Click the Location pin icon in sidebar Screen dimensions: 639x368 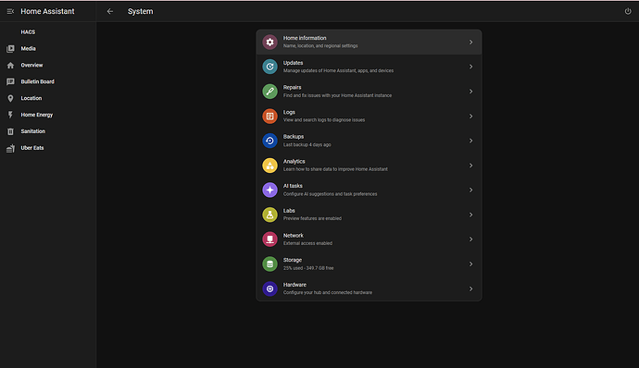pyautogui.click(x=10, y=98)
